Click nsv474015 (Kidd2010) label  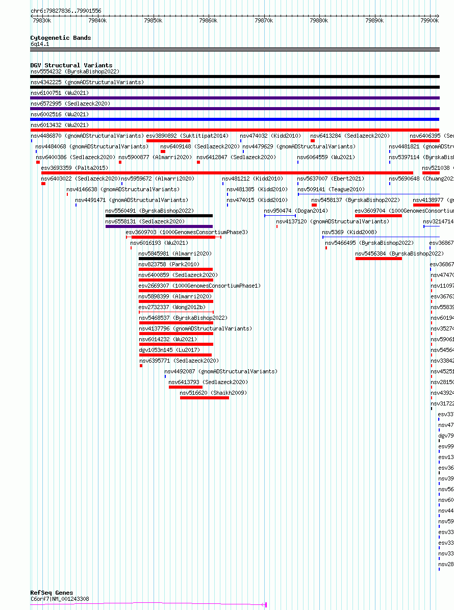point(257,200)
